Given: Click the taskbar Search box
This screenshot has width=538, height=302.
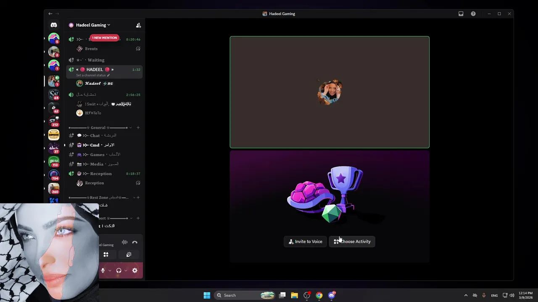Looking at the screenshot, I should [x=245, y=295].
